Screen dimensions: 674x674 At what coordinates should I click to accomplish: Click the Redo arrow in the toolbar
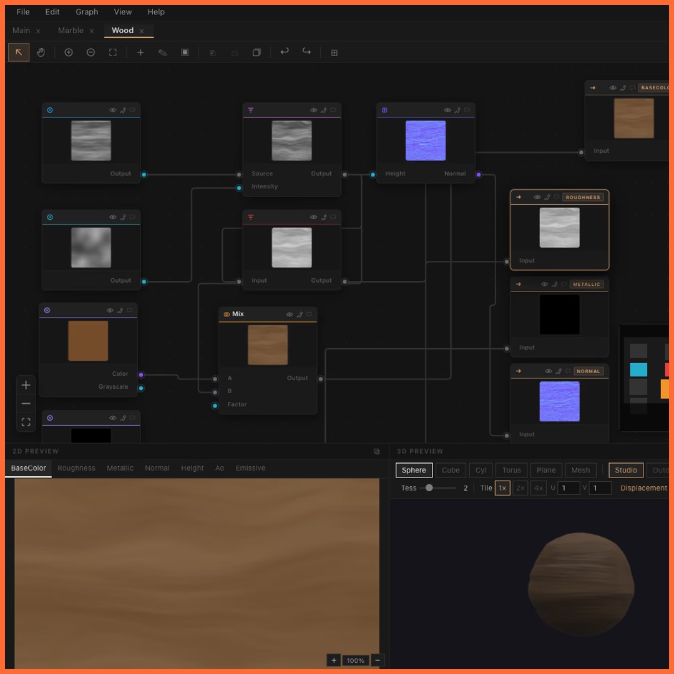pos(306,52)
